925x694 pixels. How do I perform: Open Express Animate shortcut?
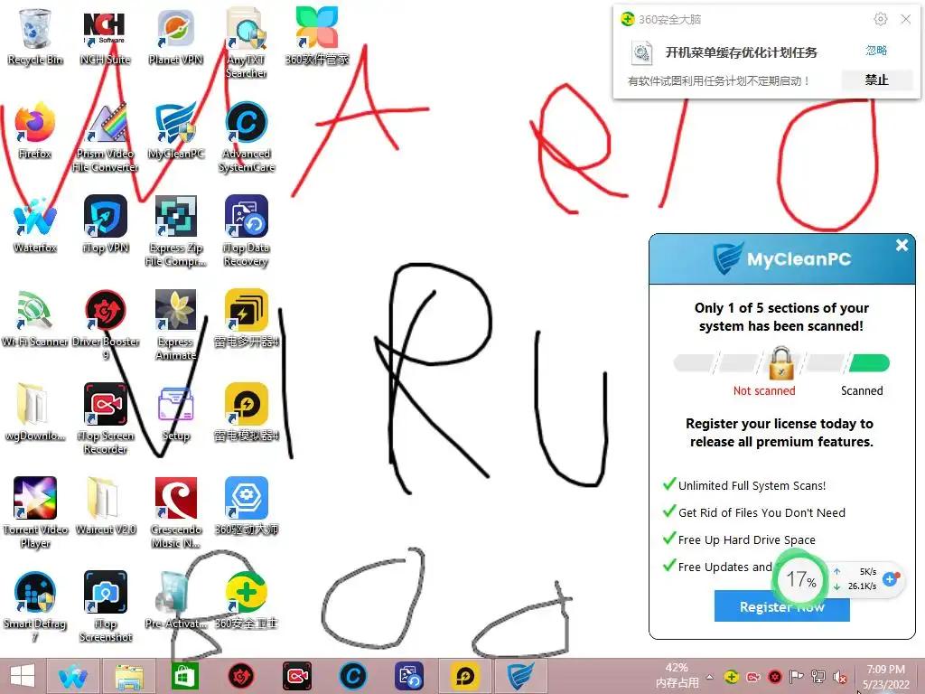(x=176, y=324)
